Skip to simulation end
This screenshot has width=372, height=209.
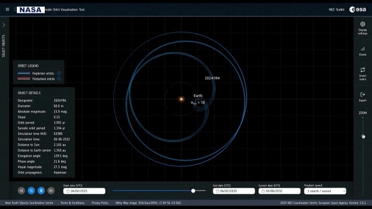(x=51, y=190)
